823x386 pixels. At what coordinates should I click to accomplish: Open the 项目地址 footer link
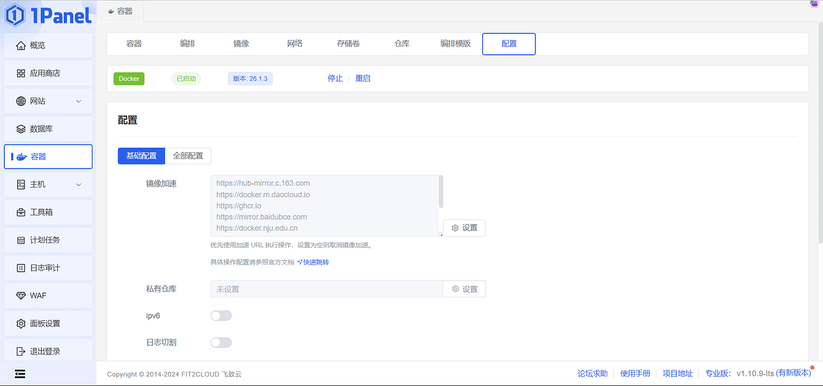point(677,373)
